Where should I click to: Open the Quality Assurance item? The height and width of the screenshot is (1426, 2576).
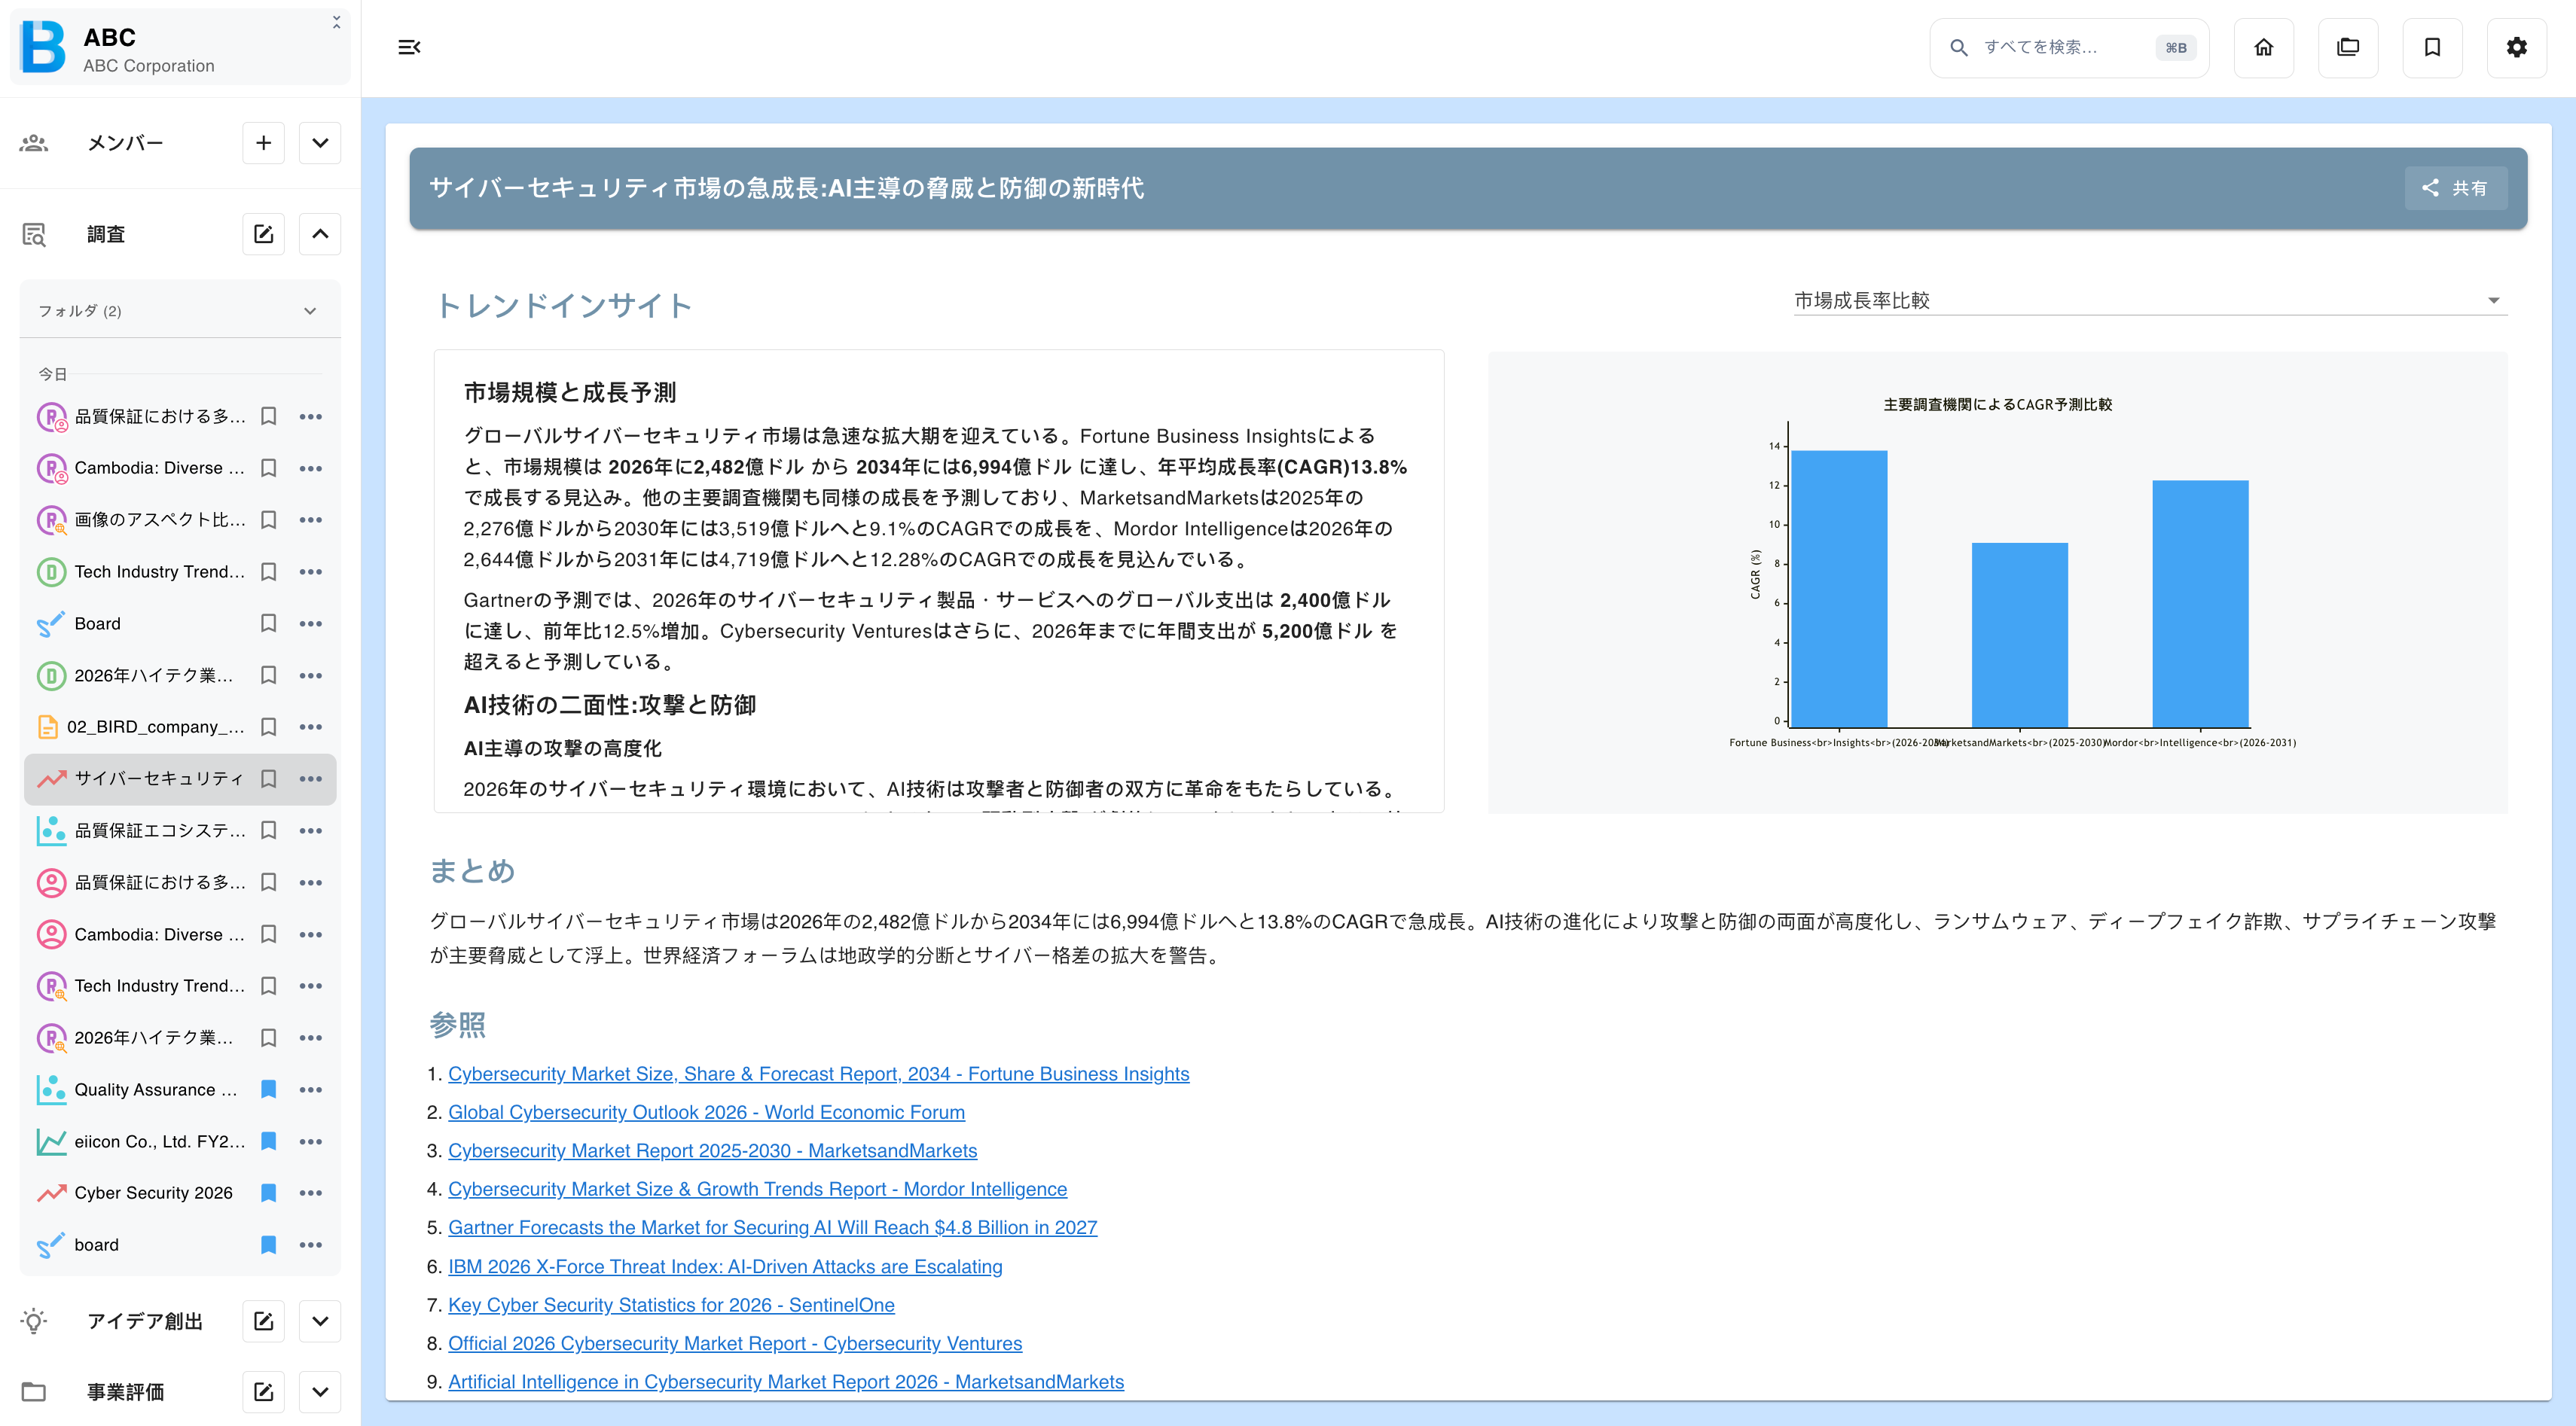(156, 1089)
